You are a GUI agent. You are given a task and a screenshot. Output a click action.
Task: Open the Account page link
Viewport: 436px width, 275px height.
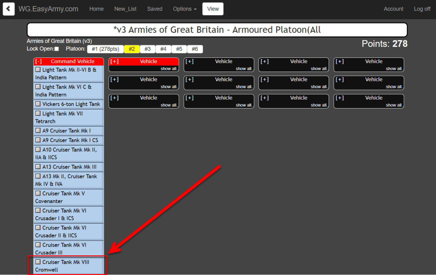pos(393,9)
